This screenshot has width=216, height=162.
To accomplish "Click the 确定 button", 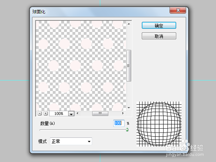I will tap(159, 25).
